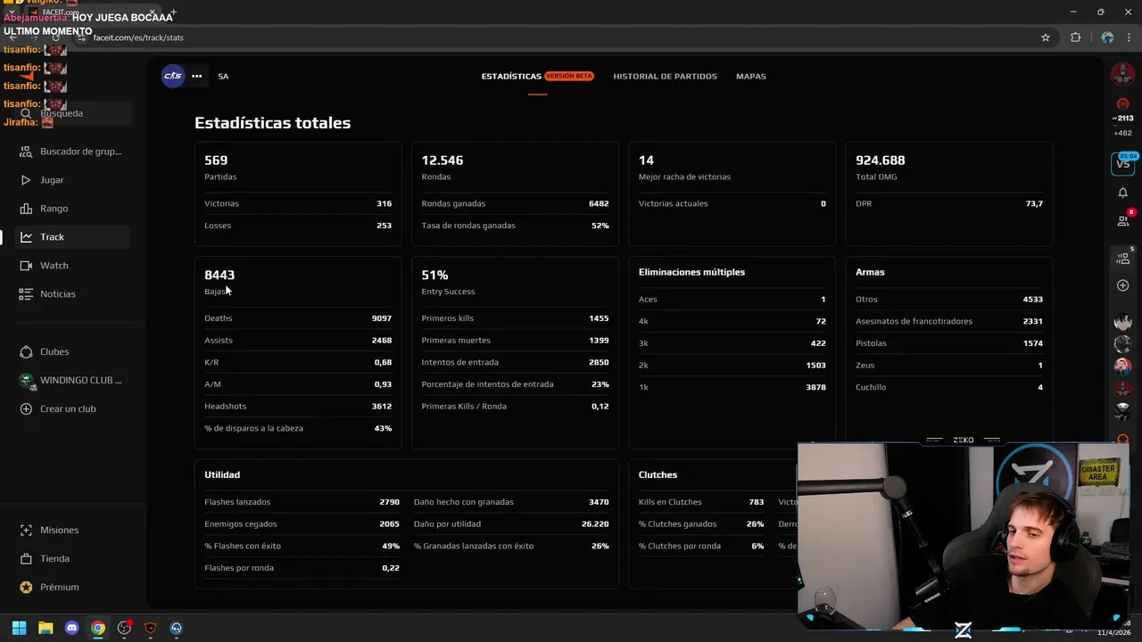Viewport: 1142px width, 642px height.
Task: Open the notifications bell
Action: [1122, 193]
